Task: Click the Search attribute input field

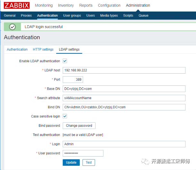Action: click(x=124, y=98)
